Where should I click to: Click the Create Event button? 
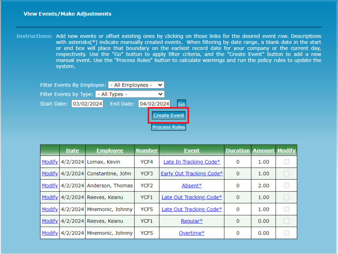[x=169, y=115]
